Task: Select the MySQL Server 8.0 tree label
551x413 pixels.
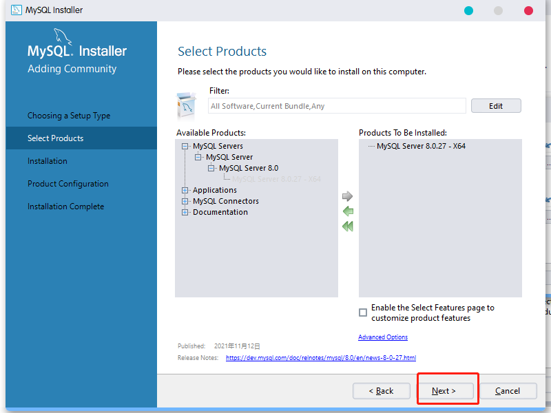Action: [x=249, y=168]
